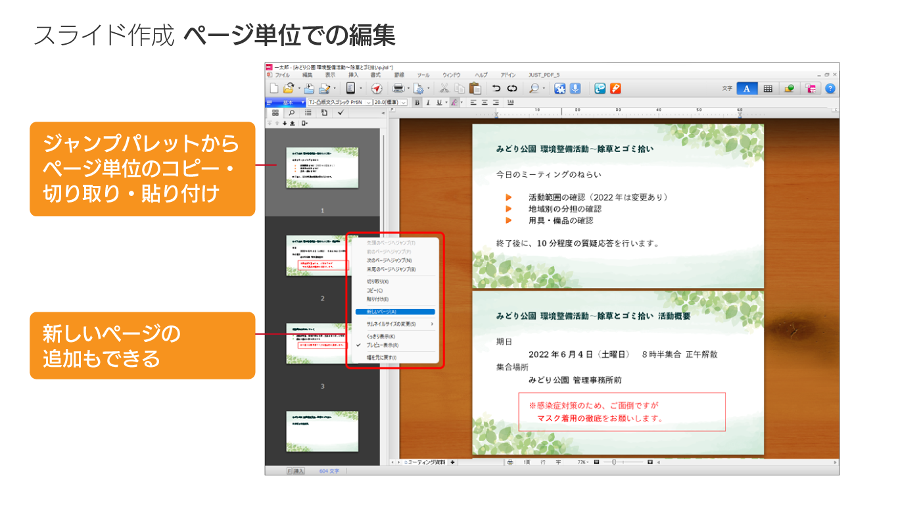Switch to the table grid mode icon
This screenshot has height=505, width=898.
tap(768, 89)
